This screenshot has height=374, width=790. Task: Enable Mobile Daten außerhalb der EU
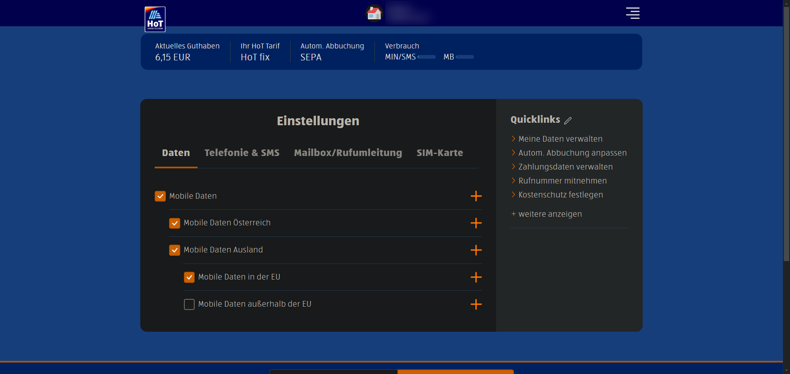[x=189, y=304]
